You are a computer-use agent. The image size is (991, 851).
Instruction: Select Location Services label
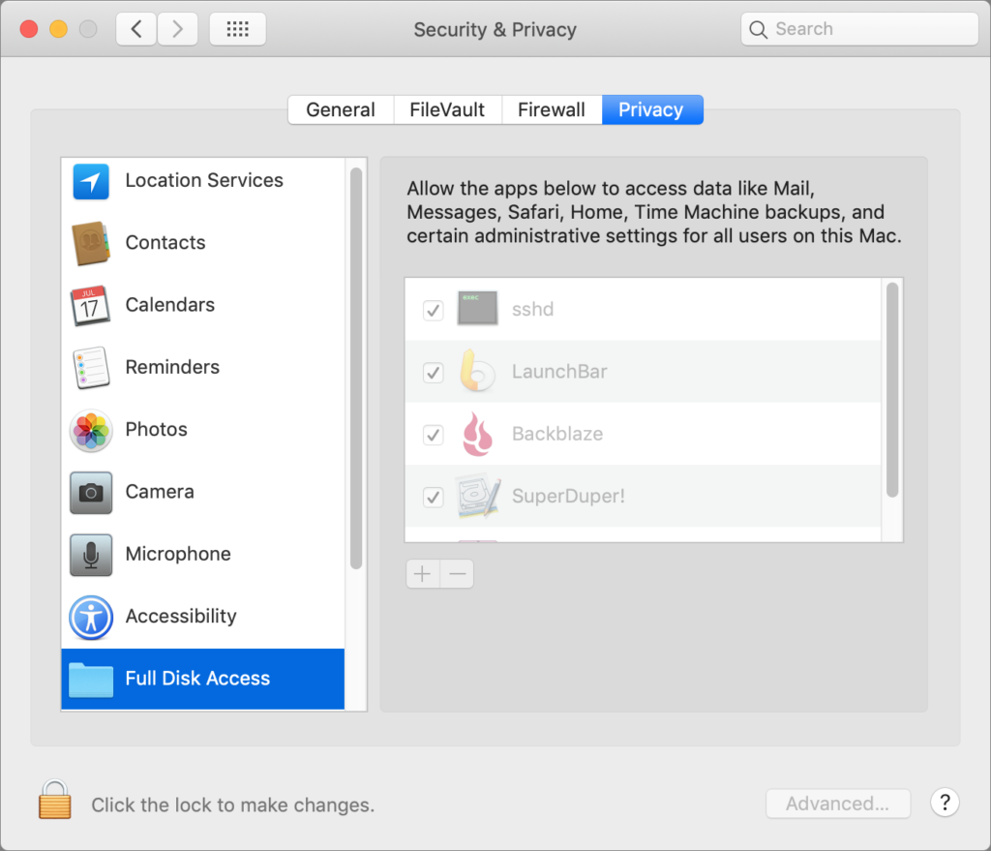(x=204, y=180)
